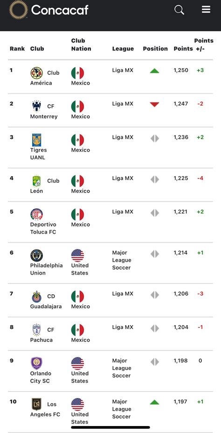Viewport: 221px width, 433px height.
Task: Select the CD Guadalajara crest
Action: click(36, 297)
